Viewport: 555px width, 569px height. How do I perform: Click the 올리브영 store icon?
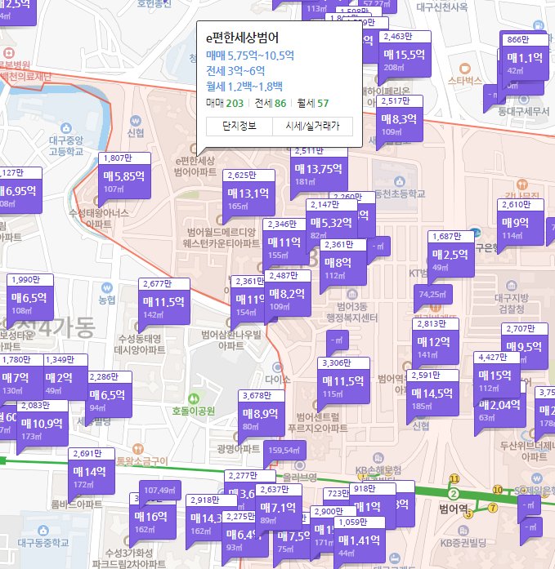pos(300,465)
